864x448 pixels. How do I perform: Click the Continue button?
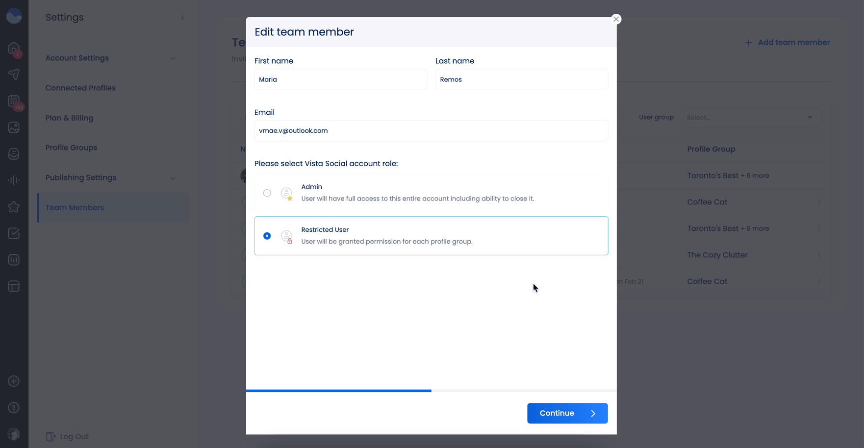click(567, 413)
